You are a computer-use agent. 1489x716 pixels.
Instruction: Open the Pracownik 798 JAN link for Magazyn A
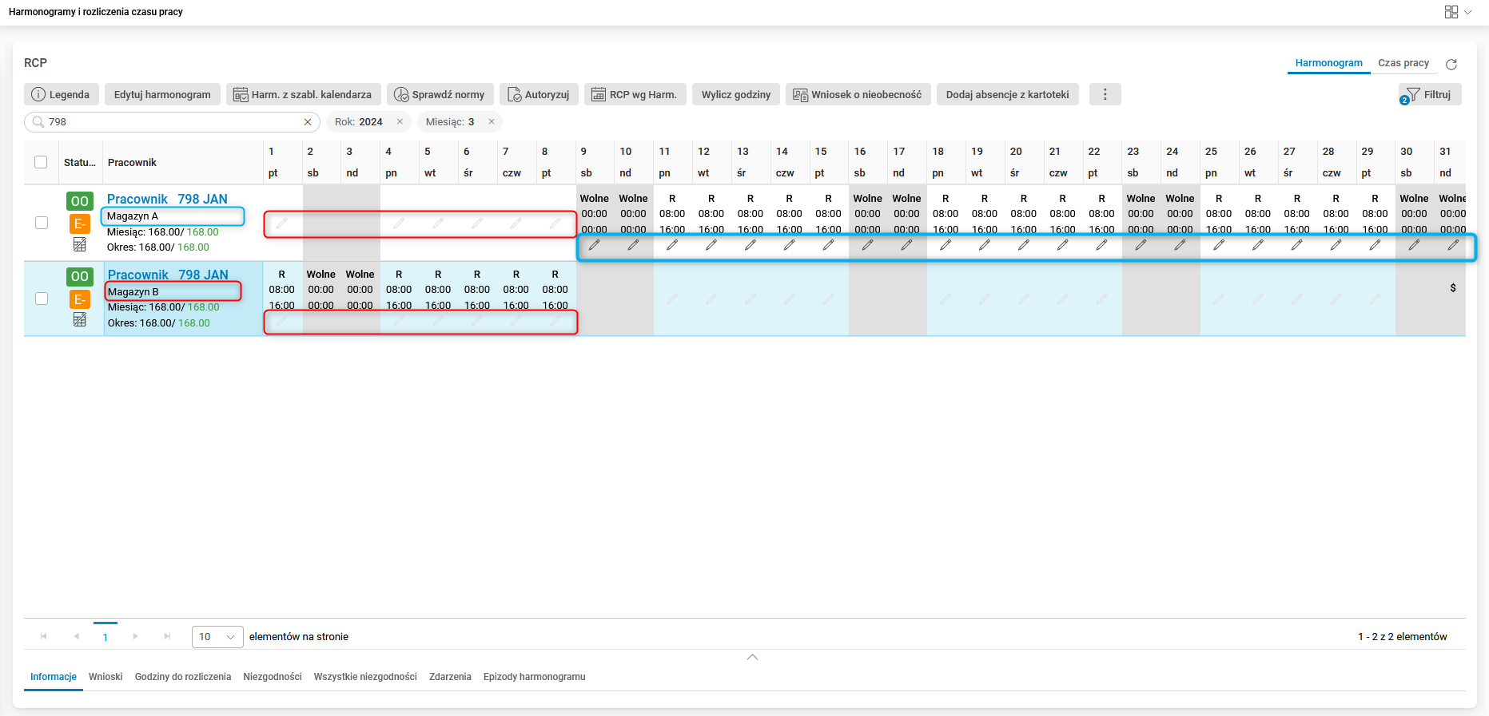point(167,199)
